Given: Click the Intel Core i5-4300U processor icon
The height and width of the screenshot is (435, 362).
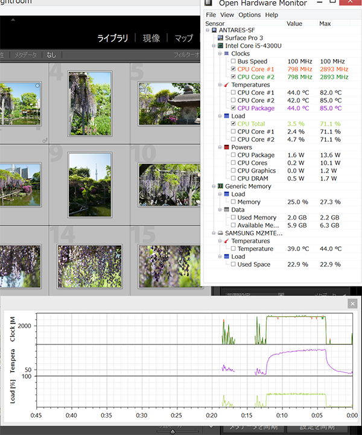Looking at the screenshot, I should pos(220,45).
